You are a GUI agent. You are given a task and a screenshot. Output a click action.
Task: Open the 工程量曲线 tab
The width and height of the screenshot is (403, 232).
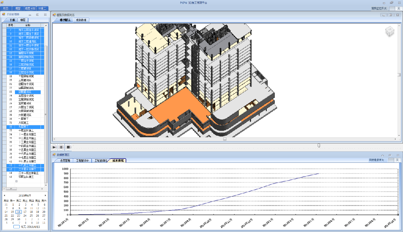click(101, 160)
